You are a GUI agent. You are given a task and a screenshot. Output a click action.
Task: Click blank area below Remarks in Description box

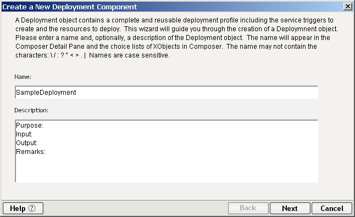(x=167, y=169)
